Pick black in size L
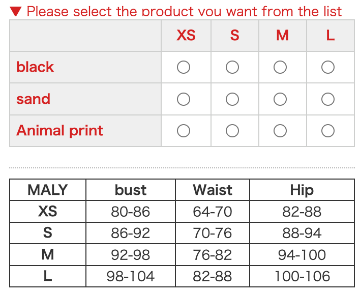 [x=328, y=67]
